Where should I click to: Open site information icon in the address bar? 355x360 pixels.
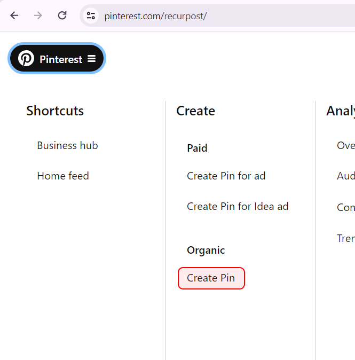[91, 15]
